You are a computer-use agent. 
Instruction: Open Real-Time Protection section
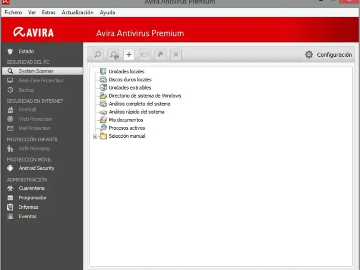pyautogui.click(x=41, y=81)
